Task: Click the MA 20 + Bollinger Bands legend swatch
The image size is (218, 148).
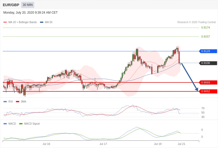Action: 5,22
